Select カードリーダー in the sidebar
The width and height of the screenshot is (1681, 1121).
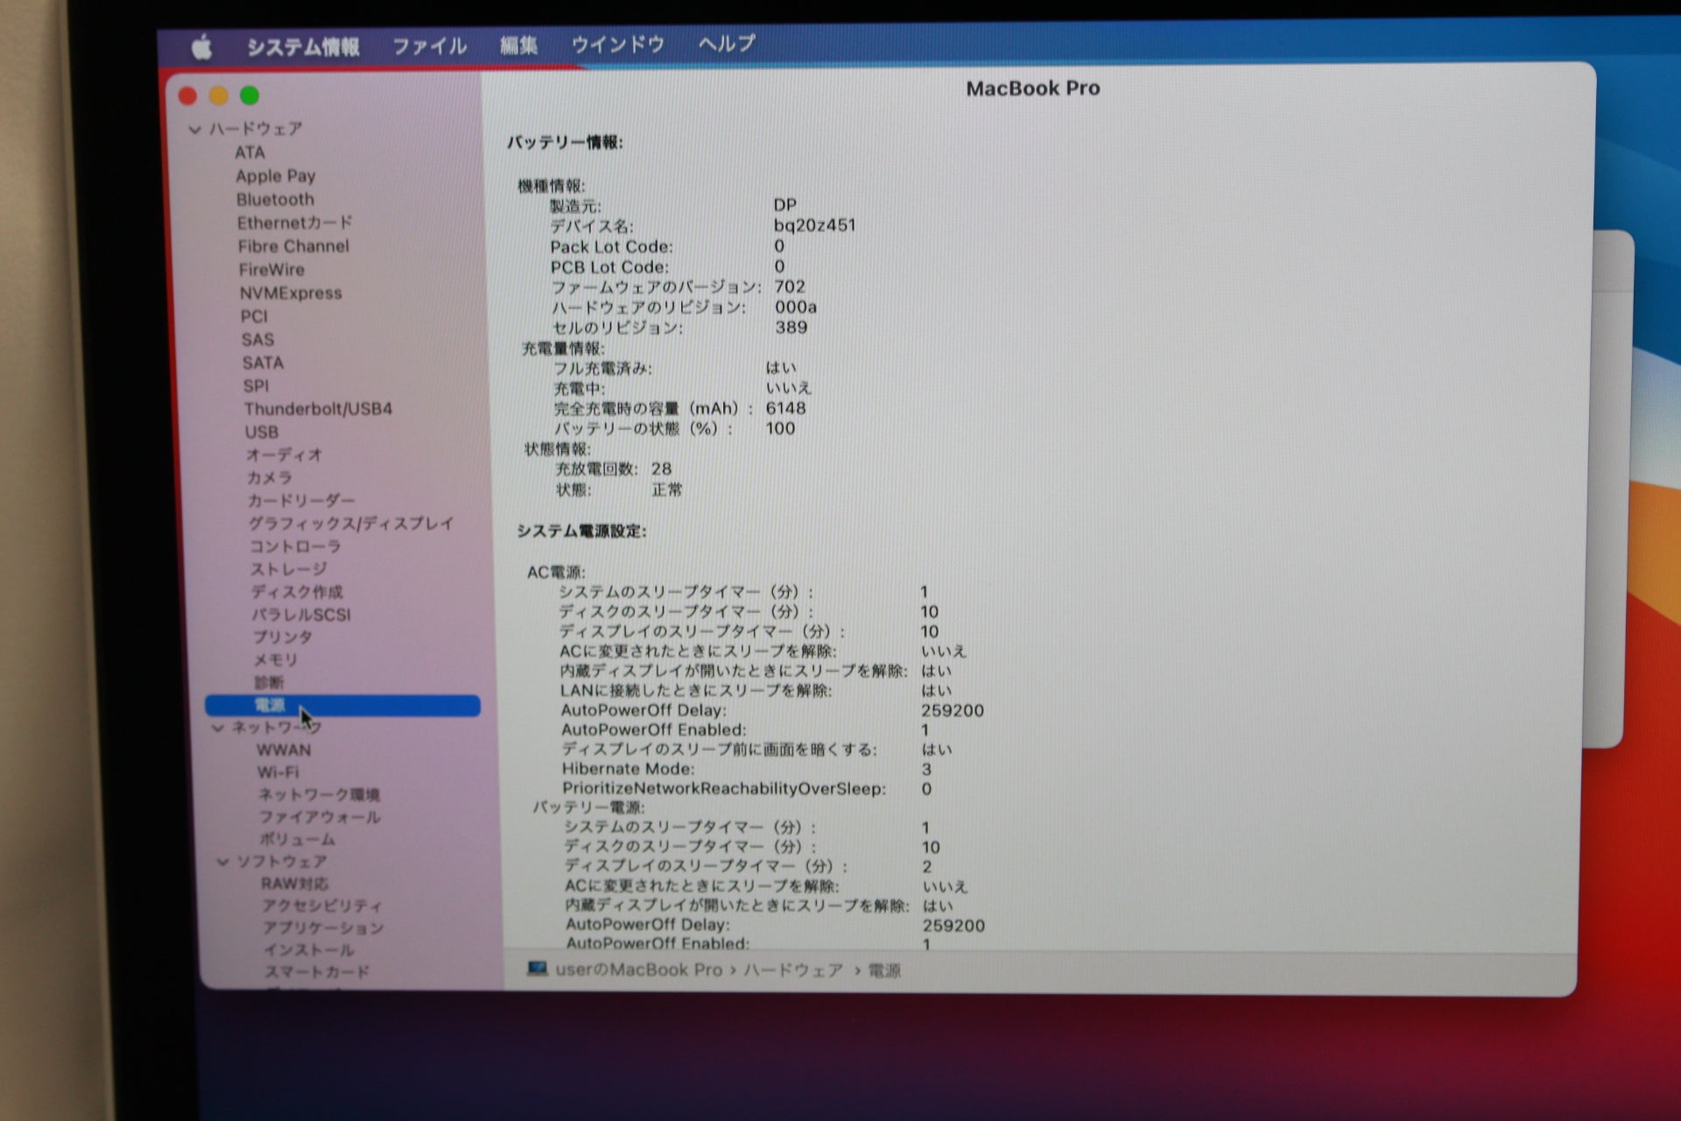(x=301, y=500)
